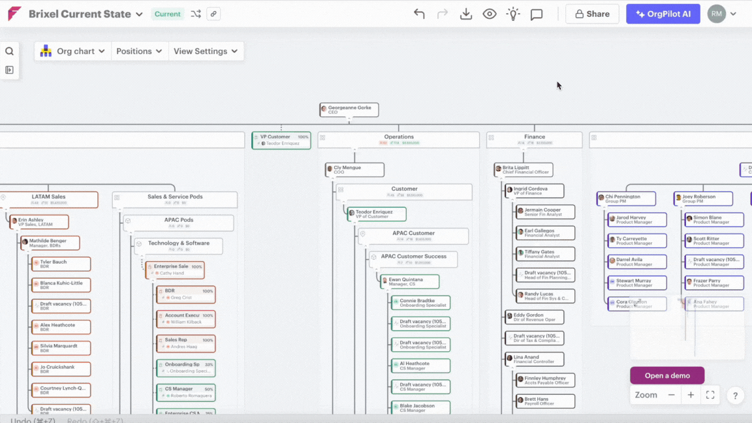Launch OrgPilot AI
Image resolution: width=752 pixels, height=423 pixels.
(663, 14)
